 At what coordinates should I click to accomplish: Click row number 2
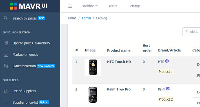click(76, 89)
